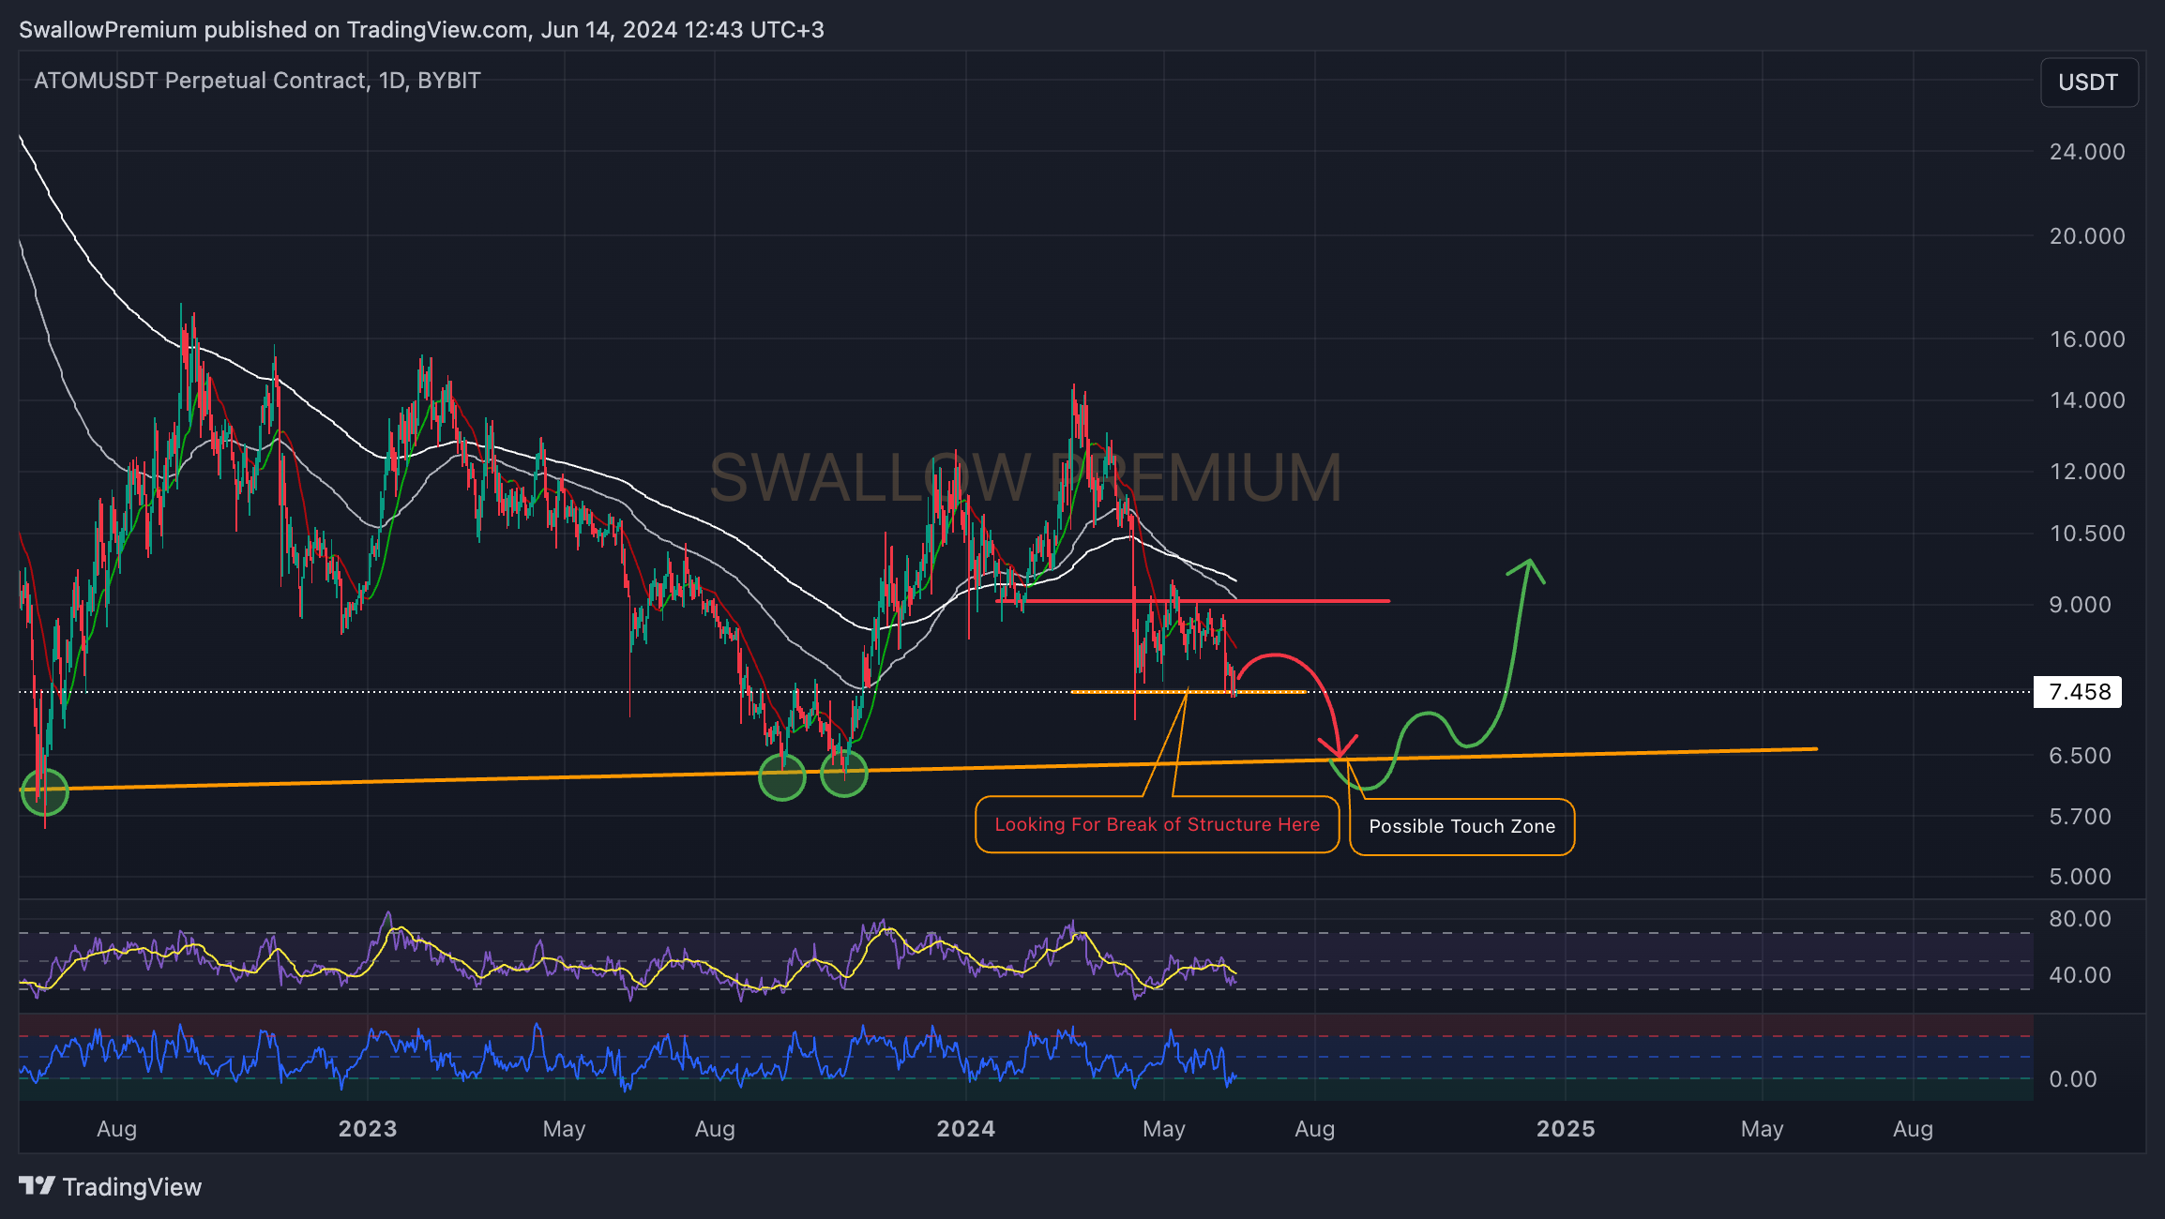Click the 5.700 price axis label
The height and width of the screenshot is (1219, 2165).
pyautogui.click(x=2080, y=817)
